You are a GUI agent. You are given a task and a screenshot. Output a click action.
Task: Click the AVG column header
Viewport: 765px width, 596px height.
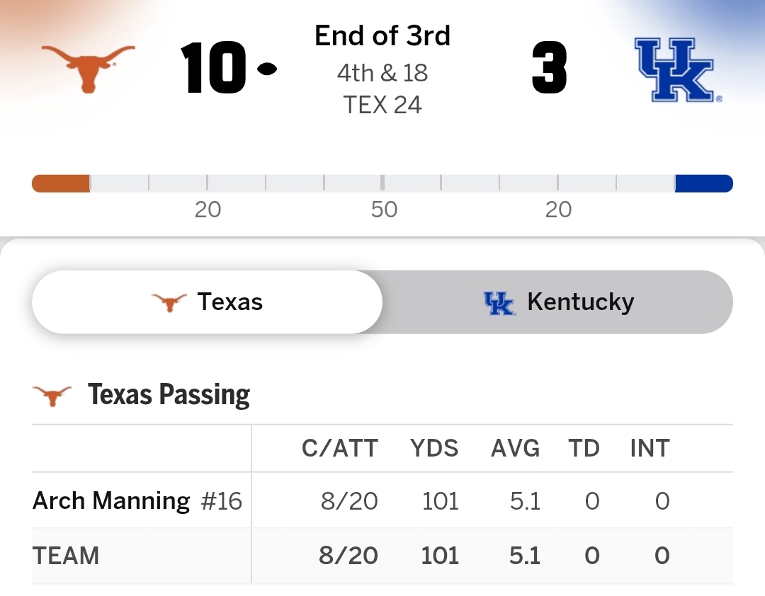[x=515, y=448]
